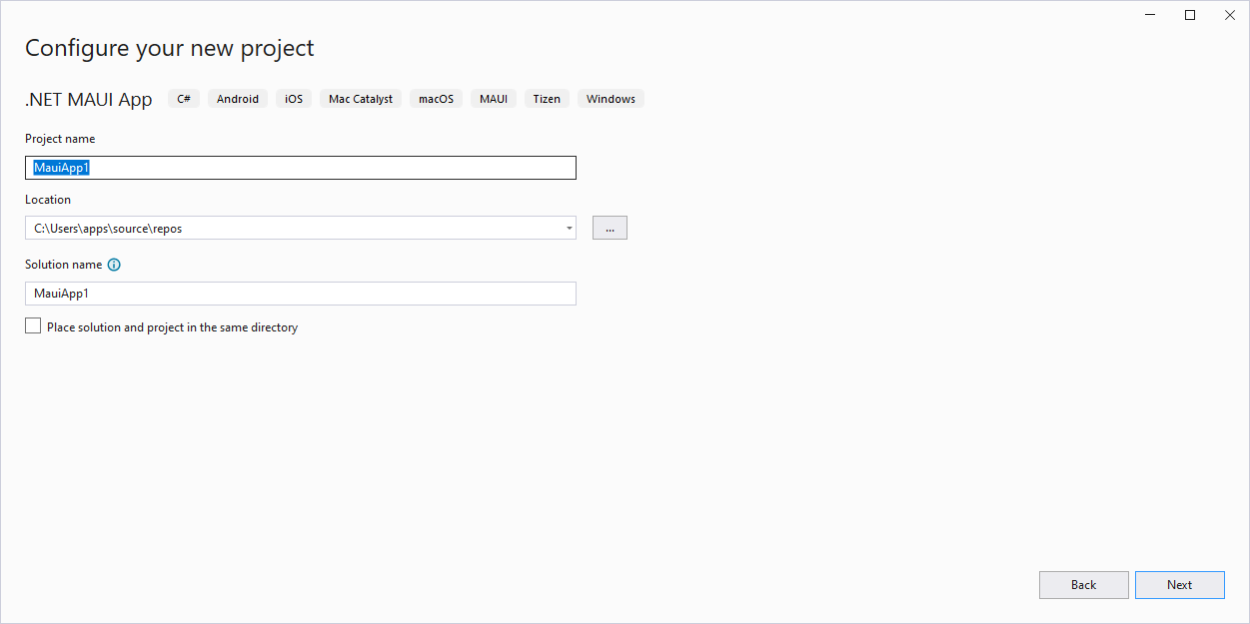
Task: Click the iOS platform tag
Action: [294, 99]
